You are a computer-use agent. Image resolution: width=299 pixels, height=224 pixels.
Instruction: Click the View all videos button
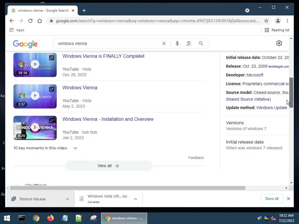(x=109, y=166)
